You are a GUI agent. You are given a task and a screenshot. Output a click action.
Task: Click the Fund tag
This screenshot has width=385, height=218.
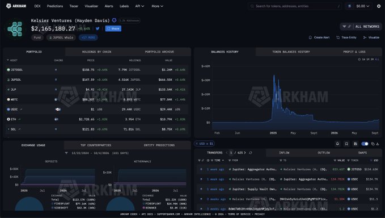37,37
